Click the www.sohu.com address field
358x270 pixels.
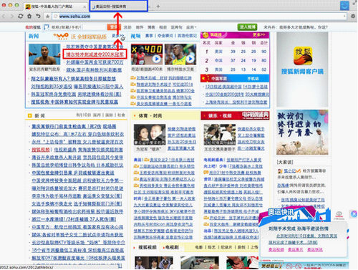coord(199,16)
